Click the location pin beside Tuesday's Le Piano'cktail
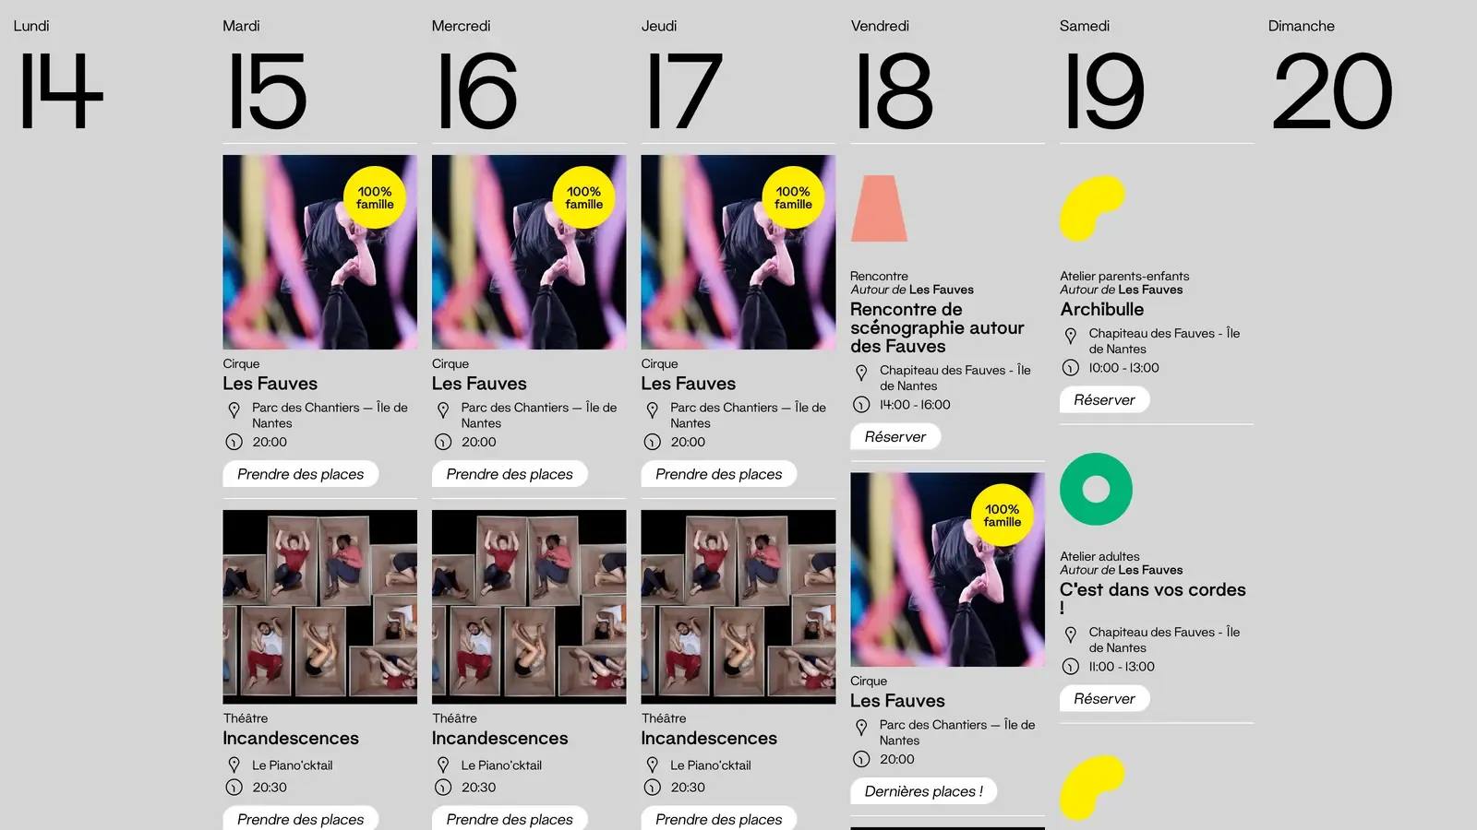This screenshot has height=830, width=1477. (234, 765)
